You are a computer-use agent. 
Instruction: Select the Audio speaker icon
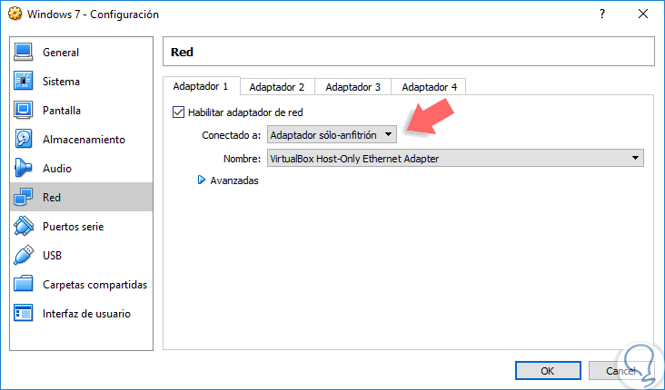coord(24,169)
